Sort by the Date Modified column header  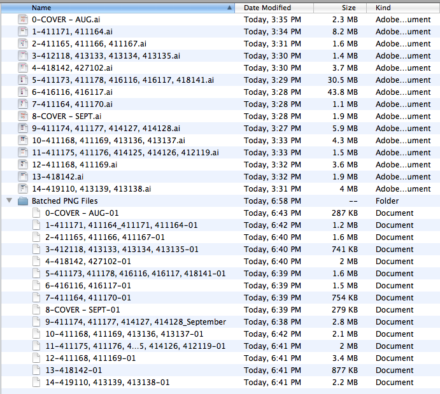pyautogui.click(x=274, y=8)
